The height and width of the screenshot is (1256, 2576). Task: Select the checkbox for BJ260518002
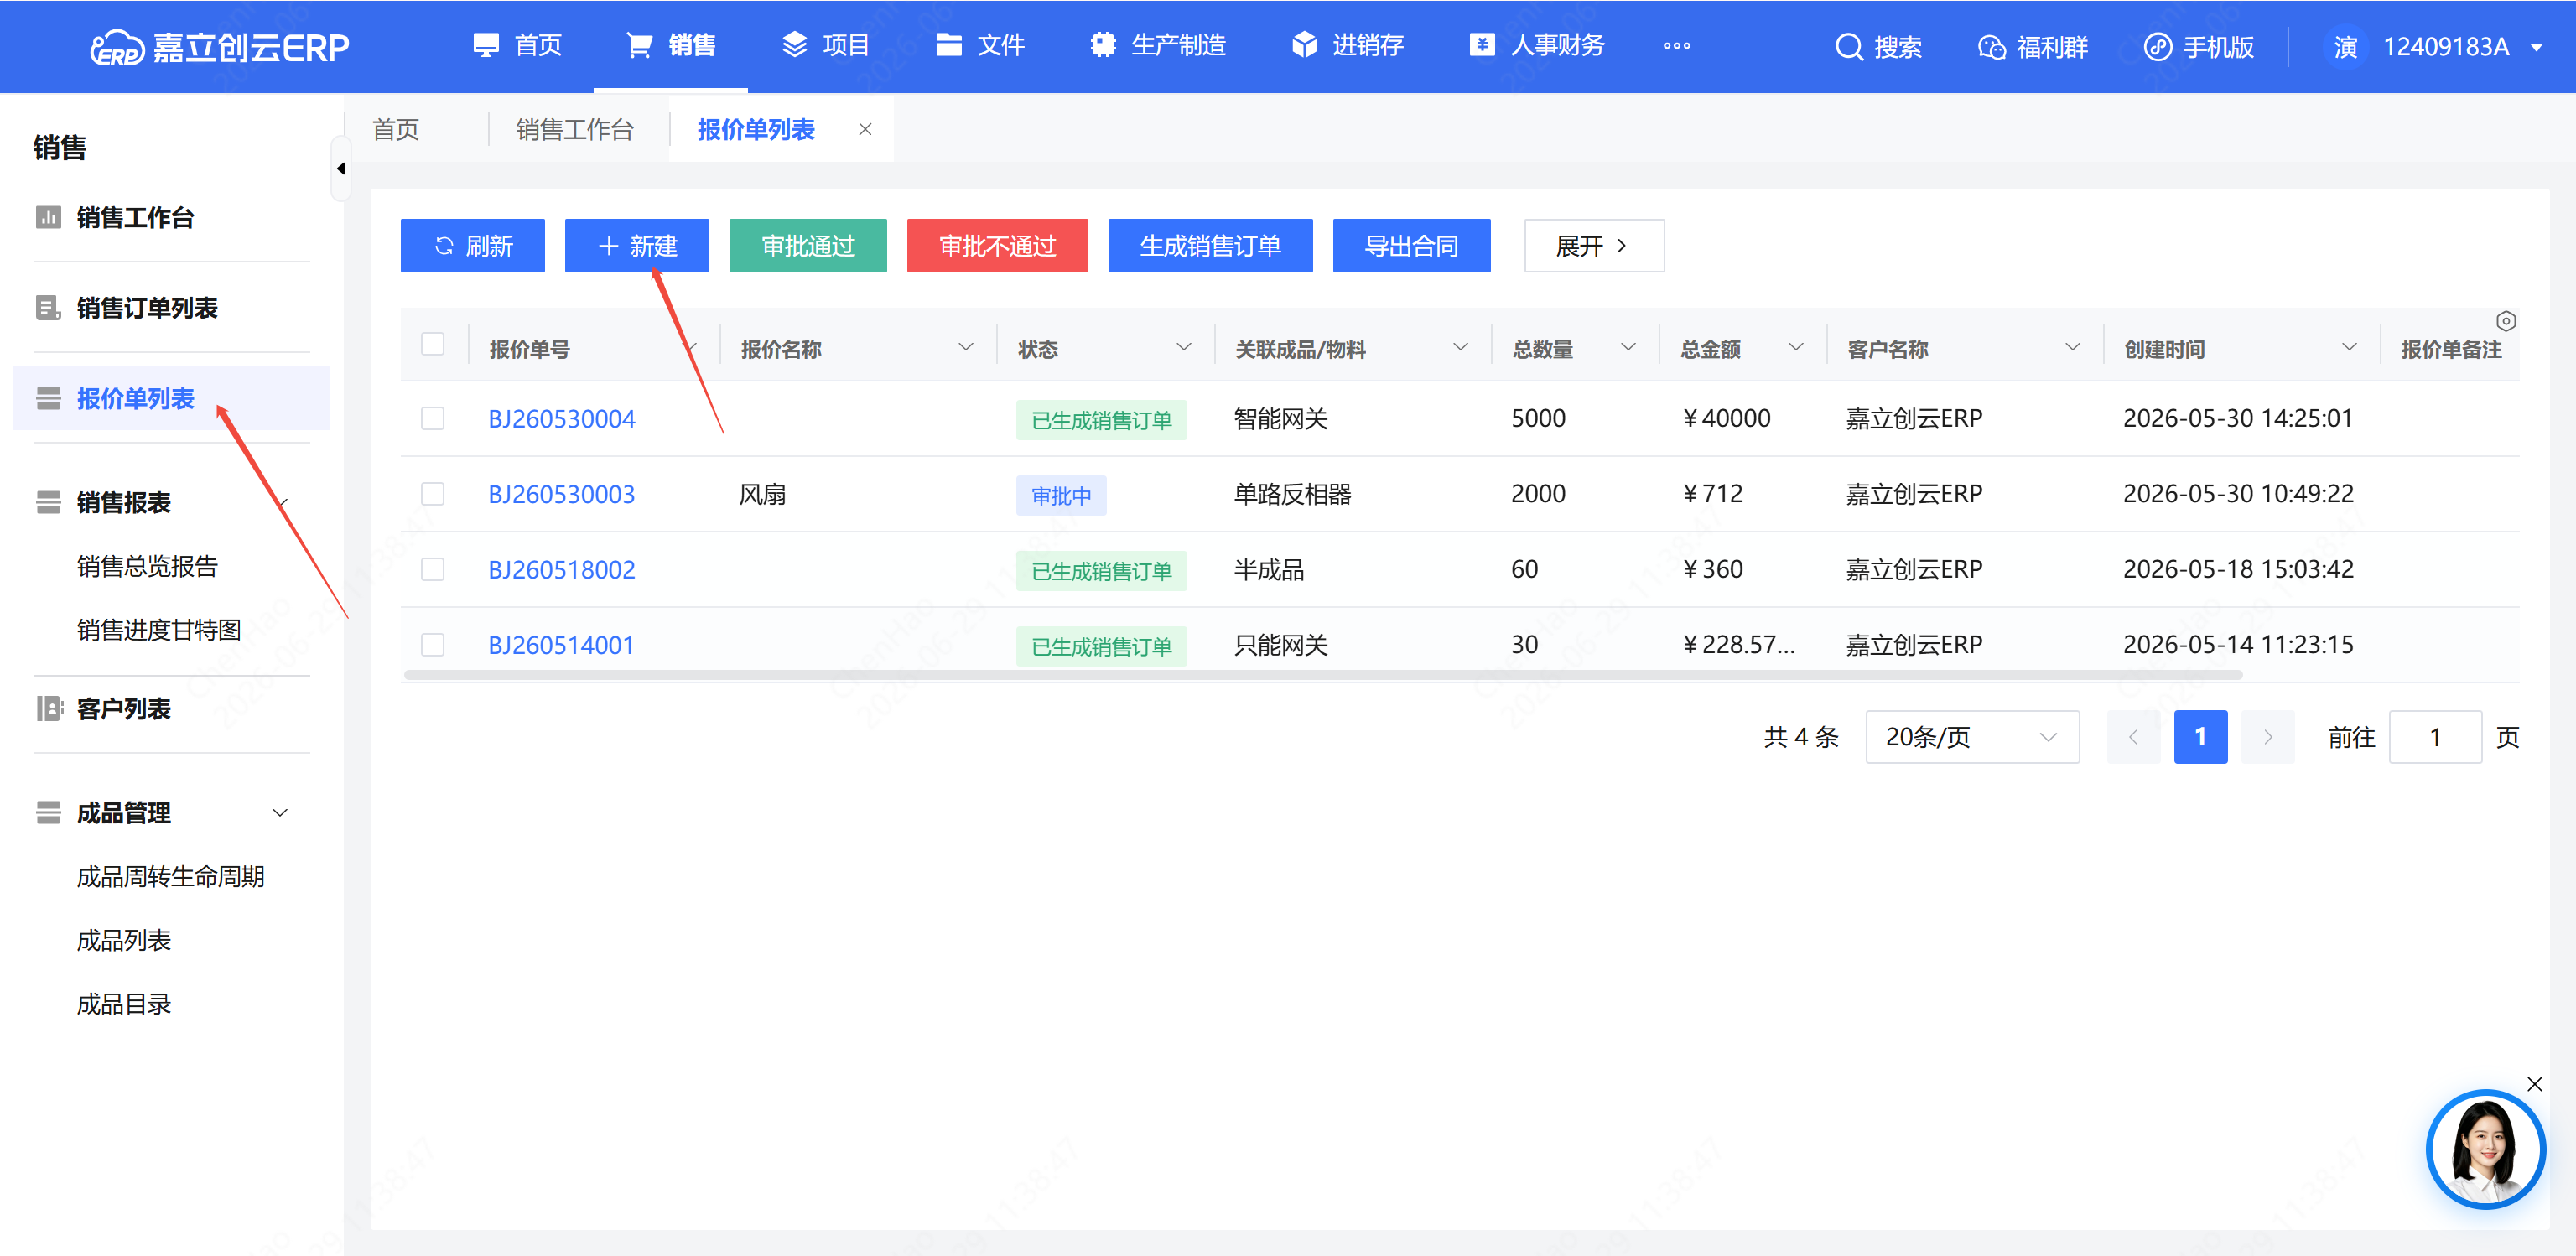pyautogui.click(x=432, y=569)
